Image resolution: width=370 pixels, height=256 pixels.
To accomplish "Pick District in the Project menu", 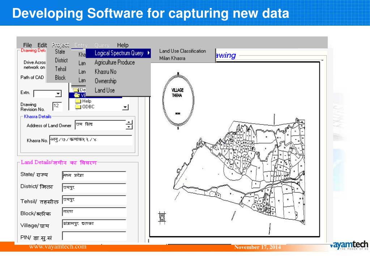I will [61, 60].
